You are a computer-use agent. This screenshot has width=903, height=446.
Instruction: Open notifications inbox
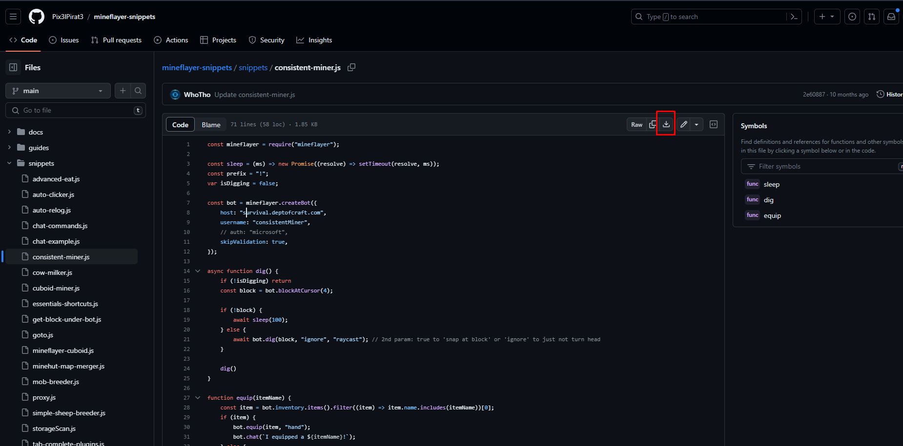pos(891,17)
